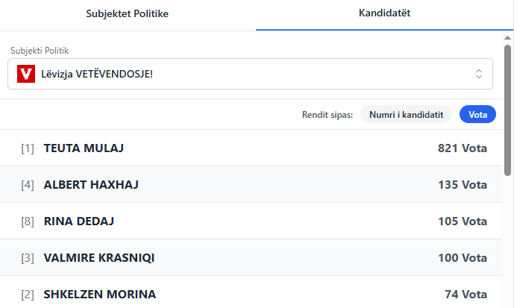The height and width of the screenshot is (308, 514).
Task: Click candidate number [8] label
Action: [x=28, y=221]
